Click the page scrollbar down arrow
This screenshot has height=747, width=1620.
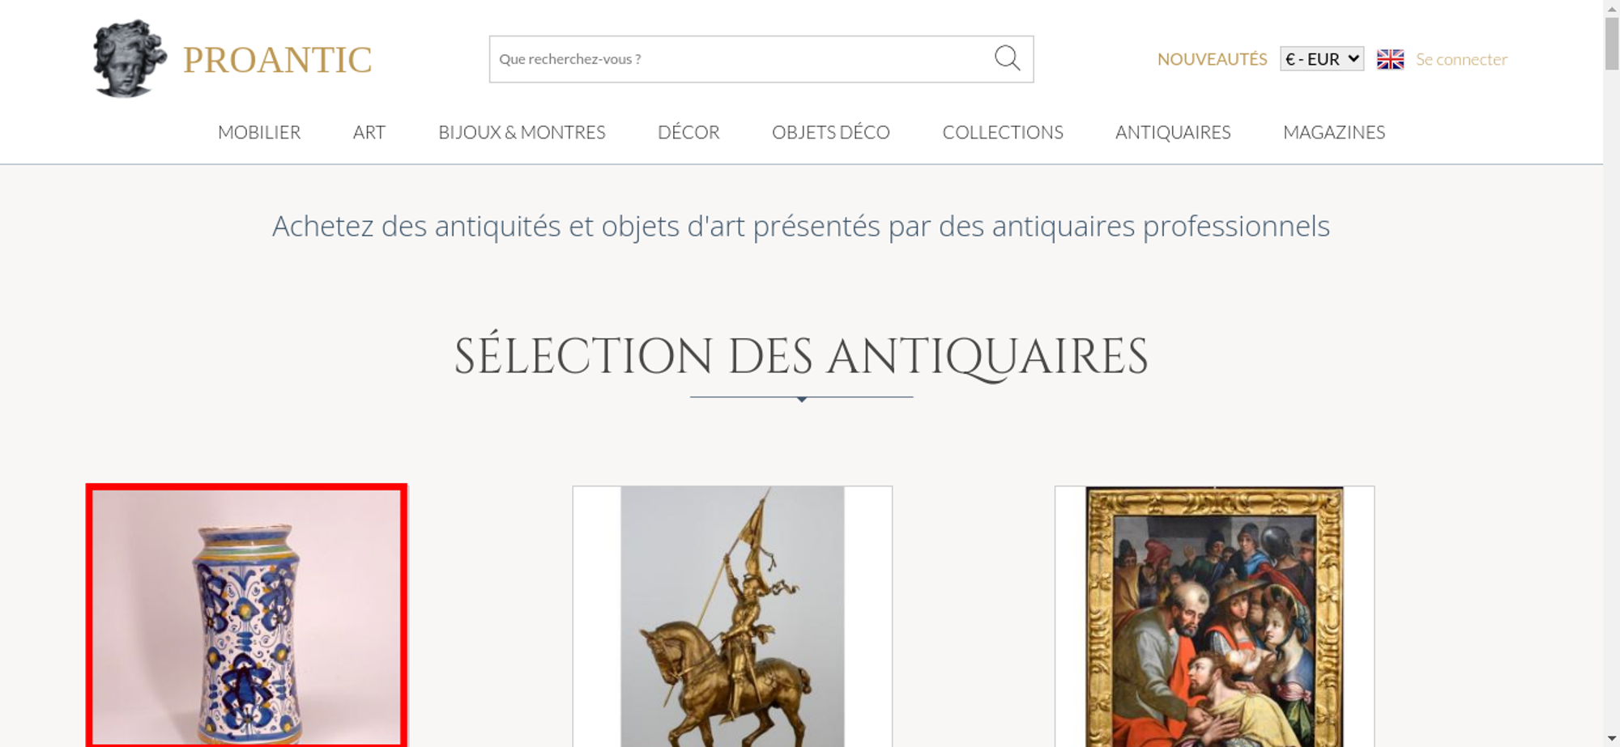tap(1612, 739)
